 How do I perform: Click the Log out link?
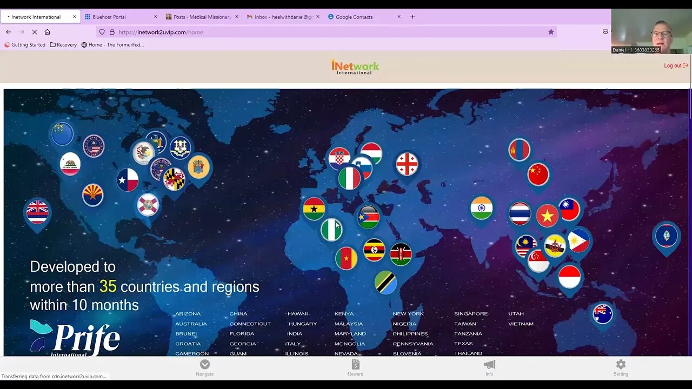click(676, 65)
